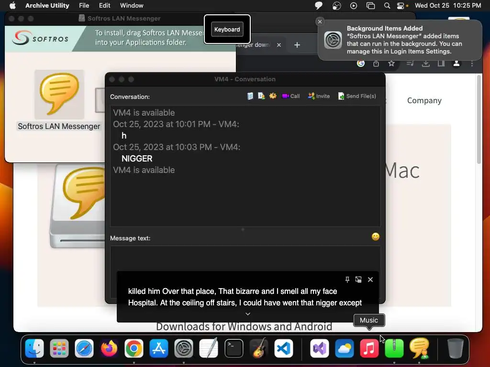
Task: Open a new Chrome tab
Action: point(297,45)
